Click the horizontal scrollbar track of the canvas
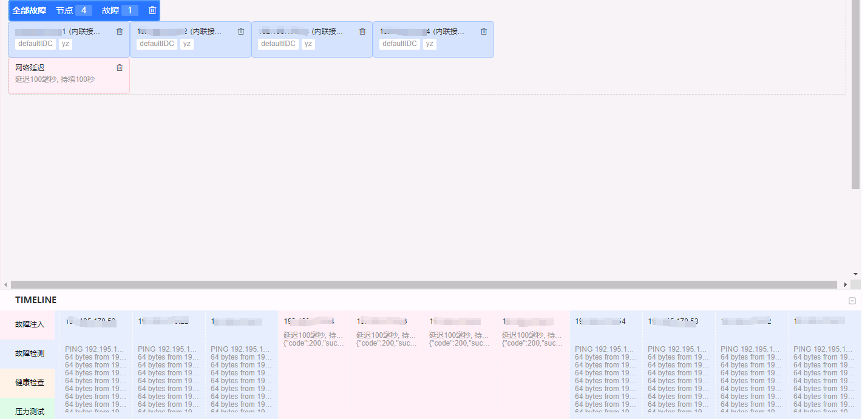 pos(424,284)
